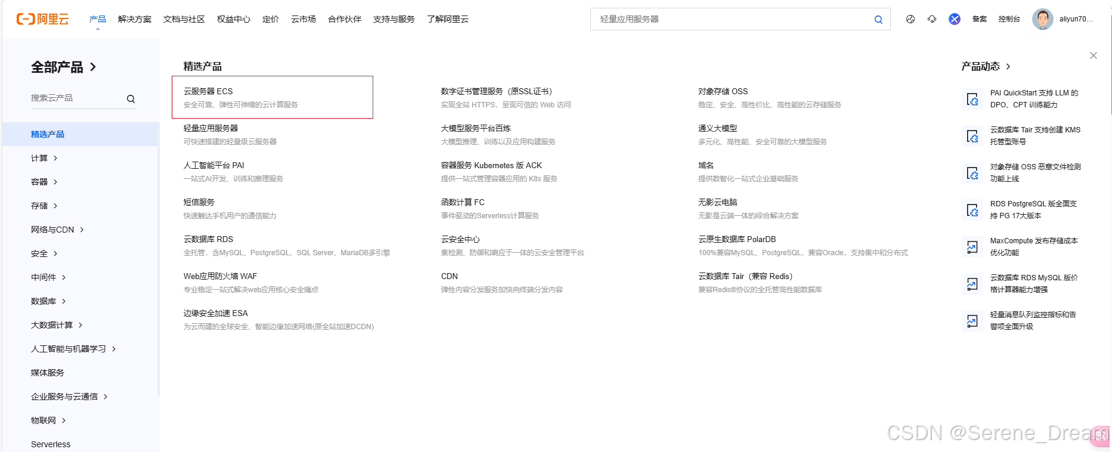Click icon beside MaxCompute storage cost news
The image size is (1112, 452).
[972, 247]
